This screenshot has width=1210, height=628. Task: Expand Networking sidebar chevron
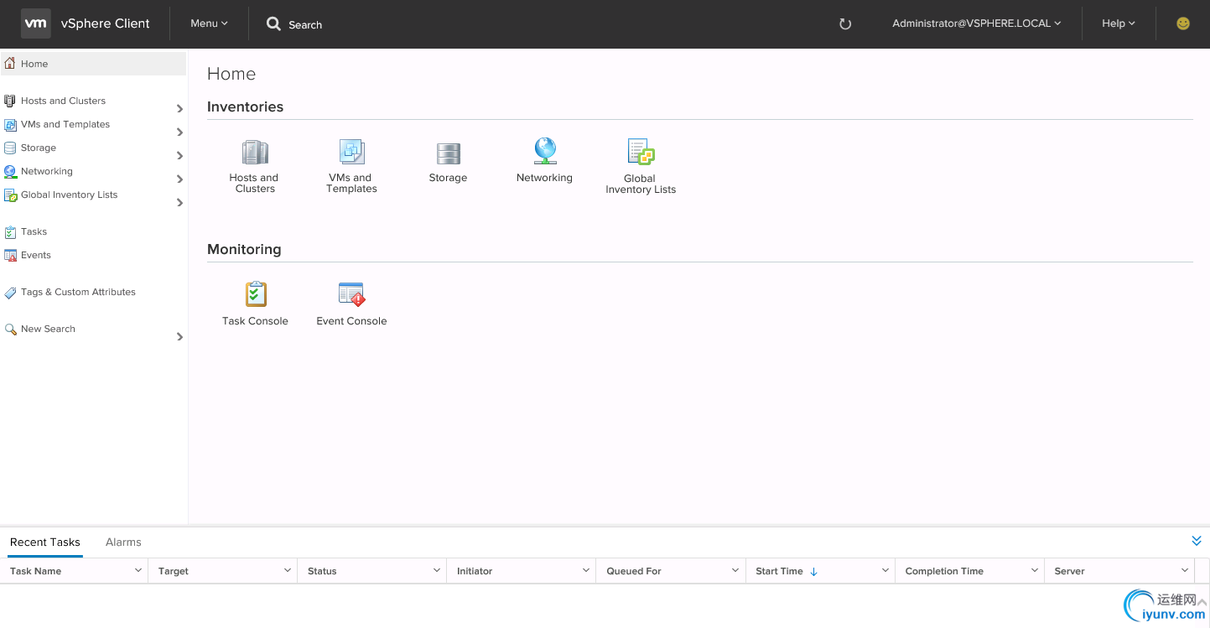pos(179,179)
